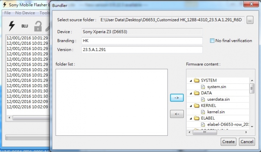Select userdata.sin in firmware content

218,99
